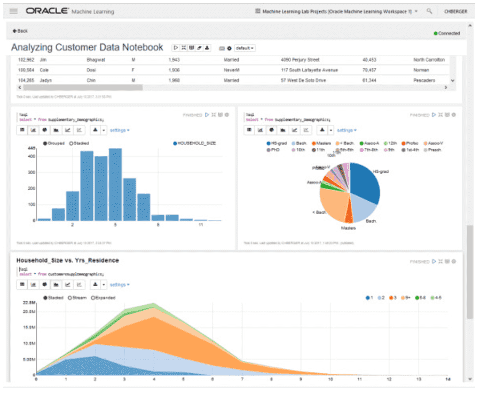This screenshot has height=394, width=480.
Task: Toggle series 1 in area chart legend
Action: [369, 298]
